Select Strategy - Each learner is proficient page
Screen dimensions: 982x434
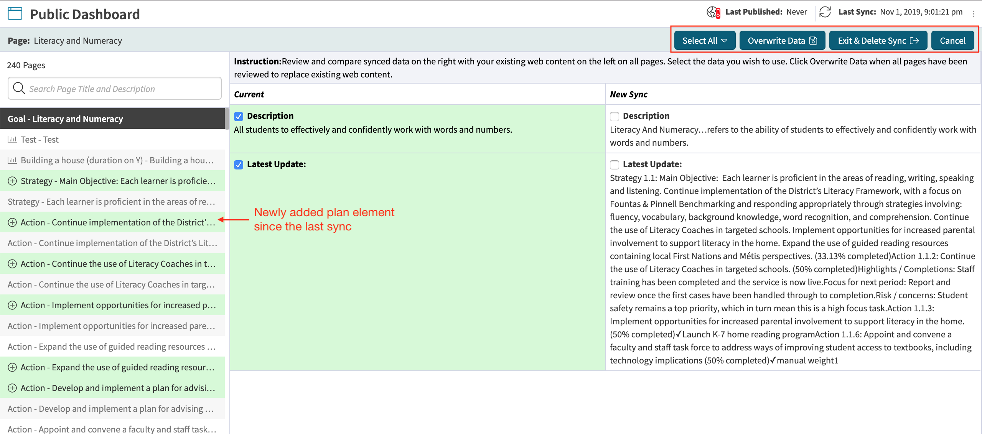pos(112,202)
